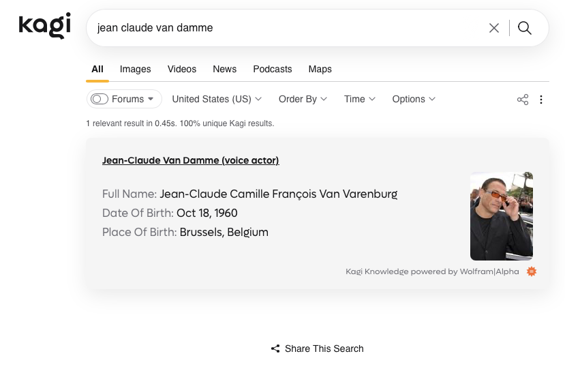Open the News tab
The width and height of the screenshot is (565, 371).
click(x=224, y=70)
